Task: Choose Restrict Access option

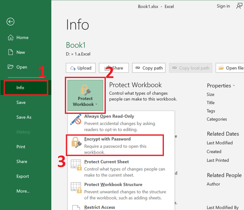Action: coord(121,207)
